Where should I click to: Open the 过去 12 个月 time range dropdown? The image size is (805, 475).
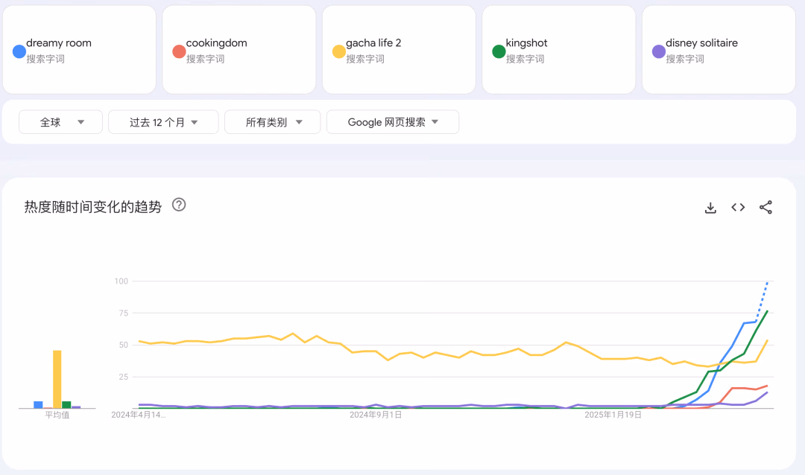click(163, 122)
